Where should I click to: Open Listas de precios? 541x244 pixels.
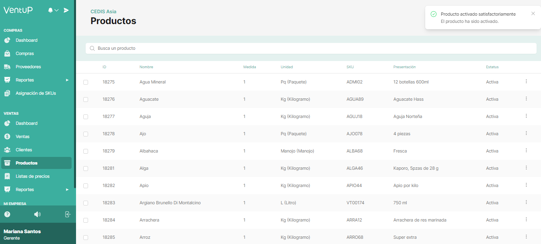coord(33,176)
